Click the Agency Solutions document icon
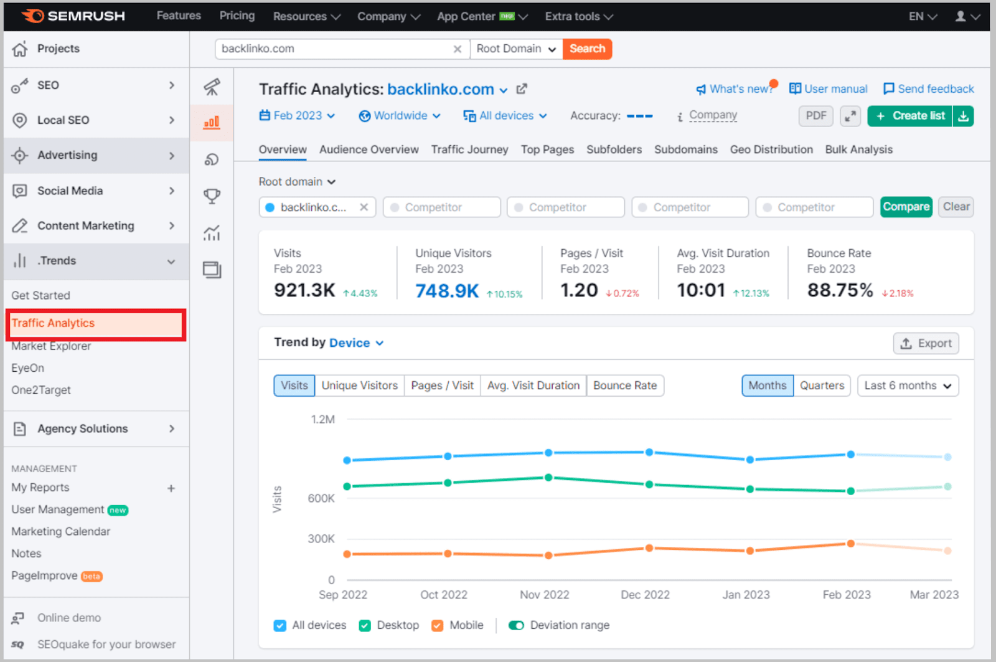The height and width of the screenshot is (662, 996). (x=20, y=428)
